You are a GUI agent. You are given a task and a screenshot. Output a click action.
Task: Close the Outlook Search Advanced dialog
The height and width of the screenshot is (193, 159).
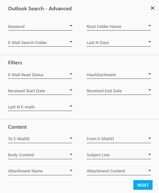click(x=153, y=8)
